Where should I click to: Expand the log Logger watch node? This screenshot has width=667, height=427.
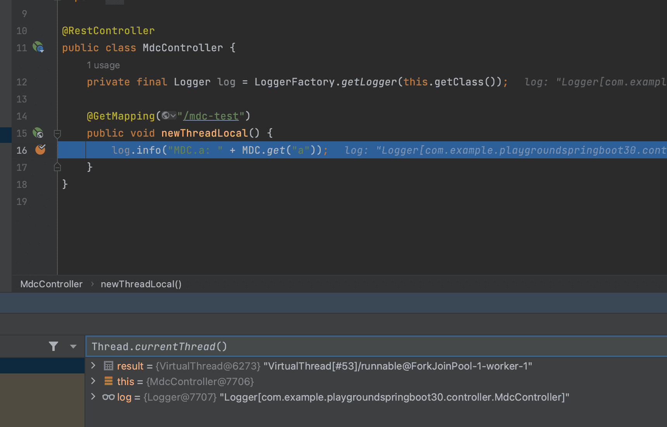coord(93,397)
